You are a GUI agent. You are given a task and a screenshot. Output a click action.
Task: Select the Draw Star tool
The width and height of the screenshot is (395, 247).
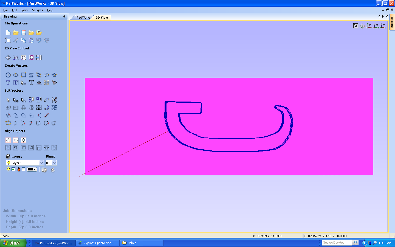pyautogui.click(x=54, y=75)
